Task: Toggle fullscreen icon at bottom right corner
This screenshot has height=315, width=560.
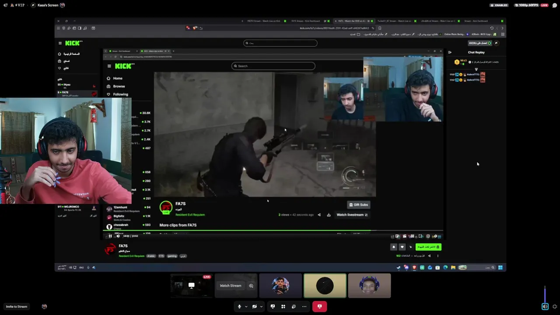Action: pyautogui.click(x=555, y=307)
